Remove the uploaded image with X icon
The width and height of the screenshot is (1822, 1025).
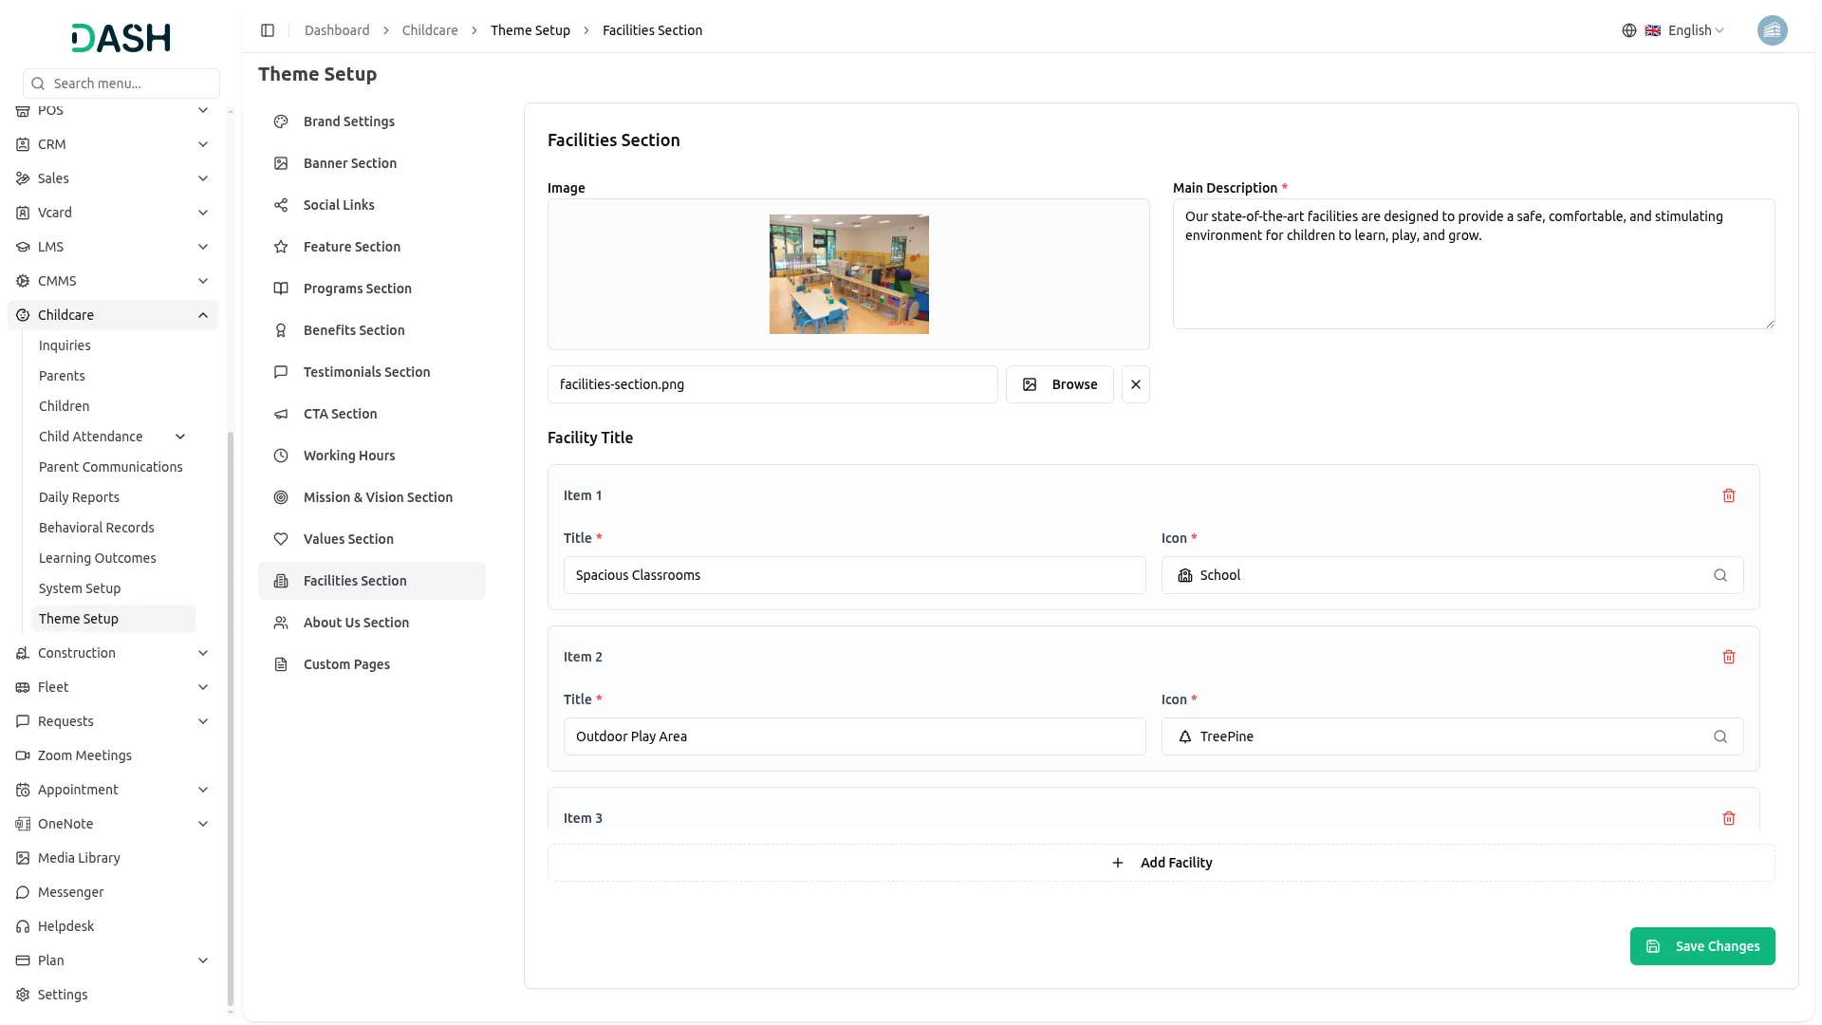(x=1135, y=384)
